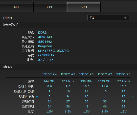Click the 1209 MHz frequency value

point(123,81)
